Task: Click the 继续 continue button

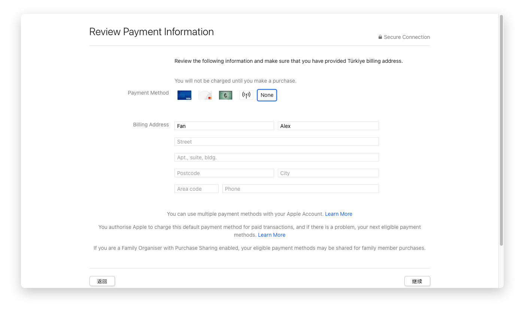Action: [x=417, y=281]
